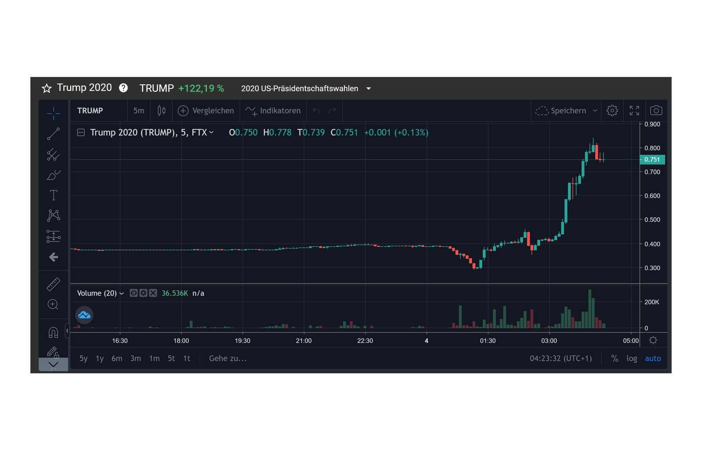
Task: Select the ruler measure tool
Action: pos(53,284)
